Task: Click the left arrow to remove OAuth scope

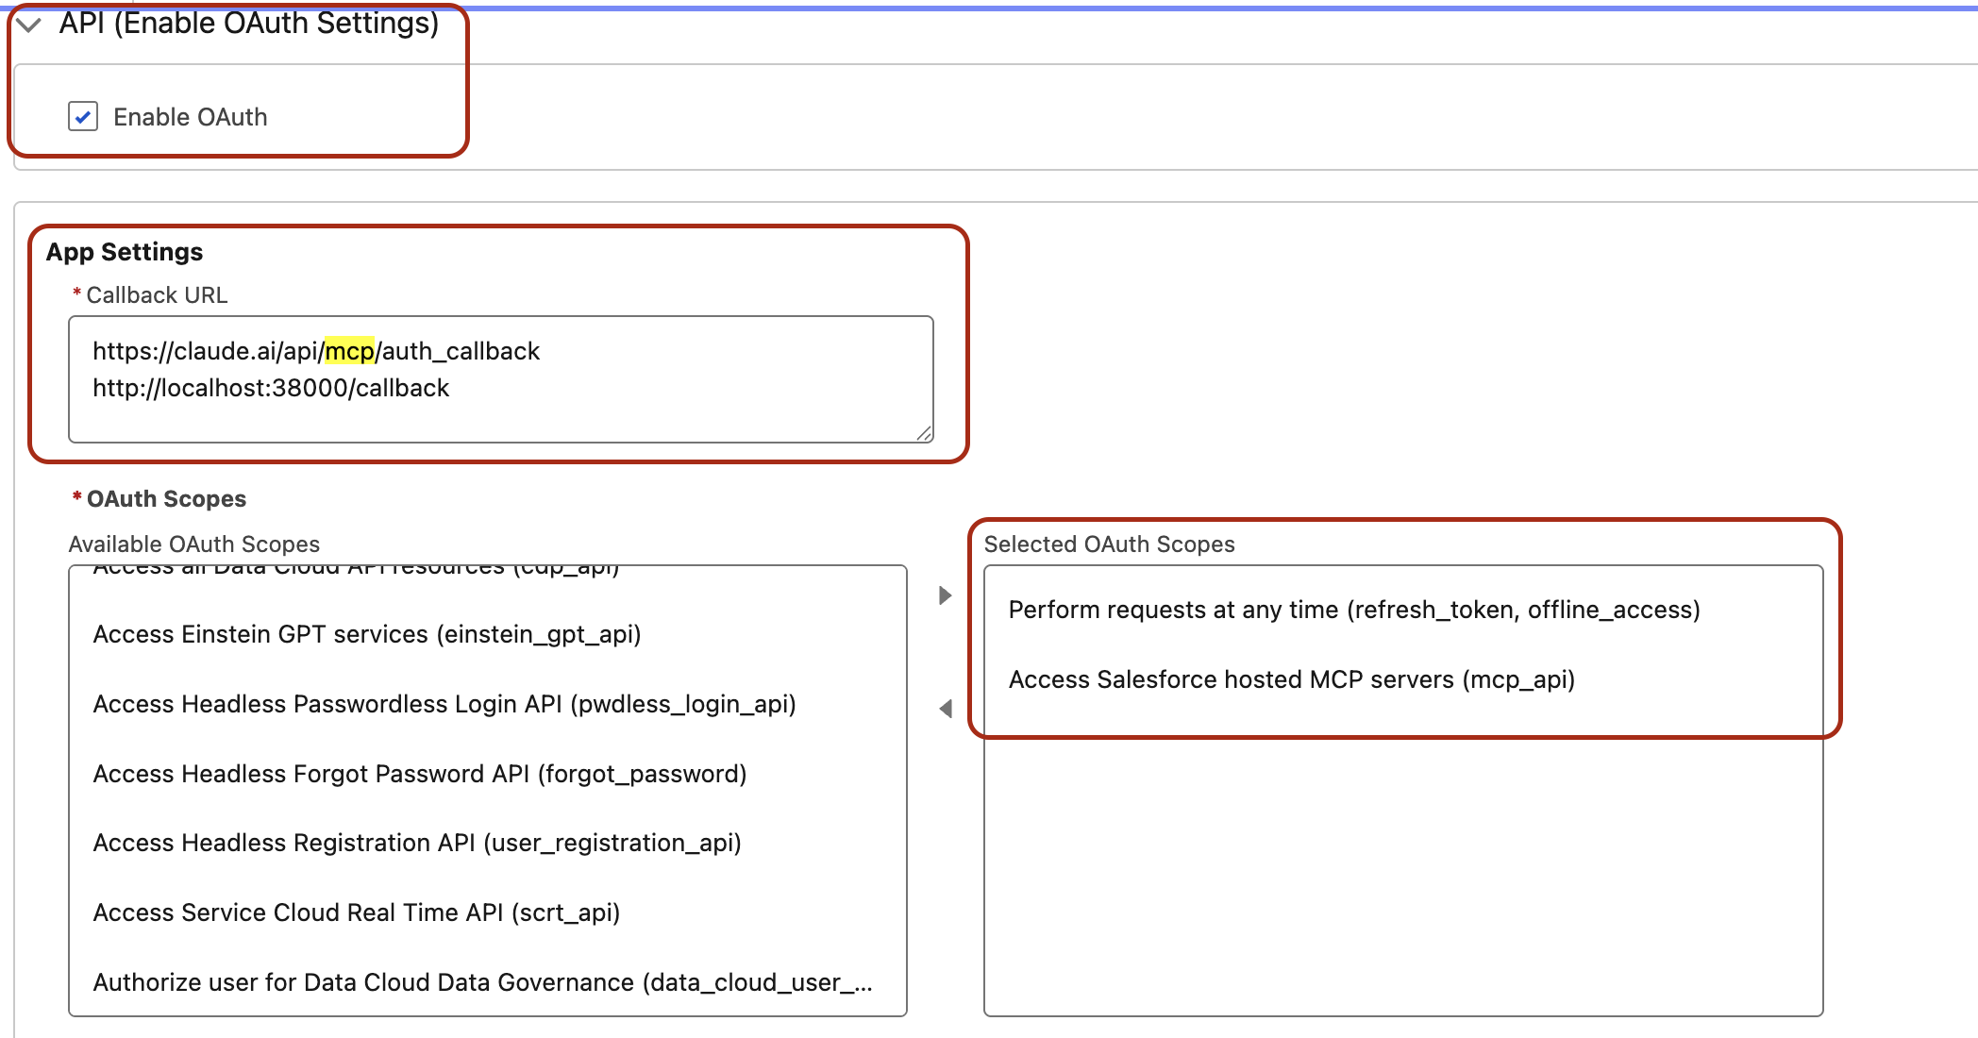Action: (x=945, y=708)
